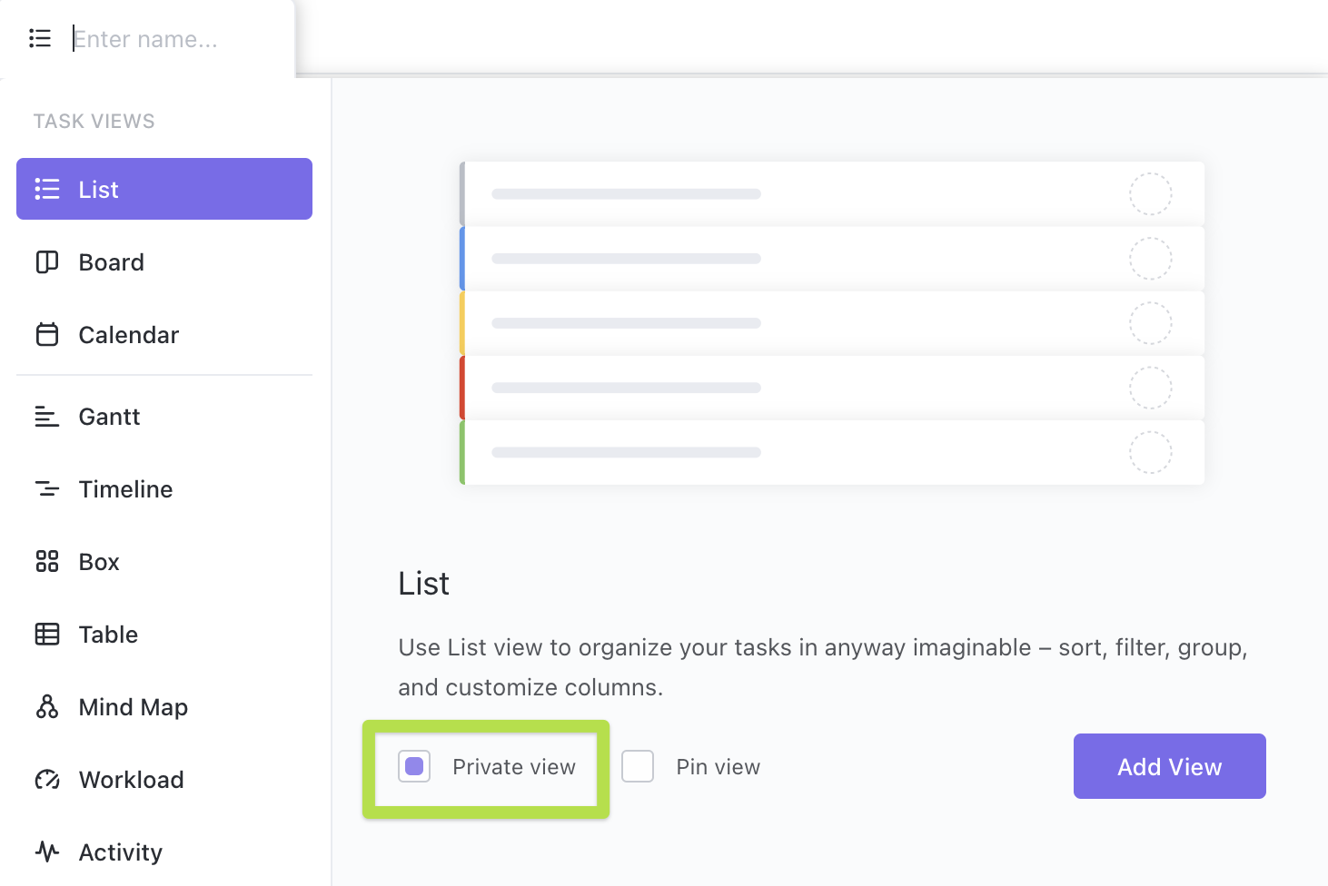Select the Board view icon
Image resolution: width=1328 pixels, height=886 pixels.
(x=47, y=262)
